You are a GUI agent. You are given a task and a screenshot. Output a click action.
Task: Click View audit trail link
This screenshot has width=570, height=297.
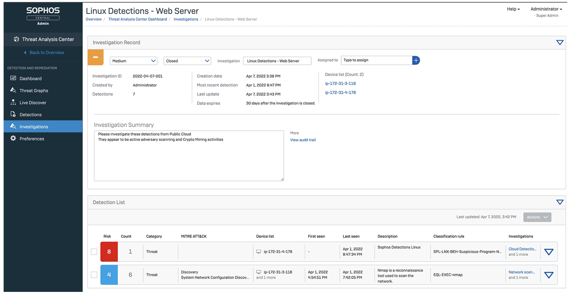tap(303, 140)
